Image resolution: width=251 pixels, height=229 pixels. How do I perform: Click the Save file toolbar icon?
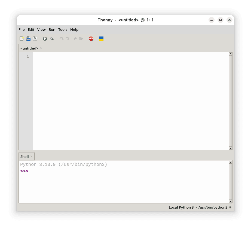click(x=35, y=39)
